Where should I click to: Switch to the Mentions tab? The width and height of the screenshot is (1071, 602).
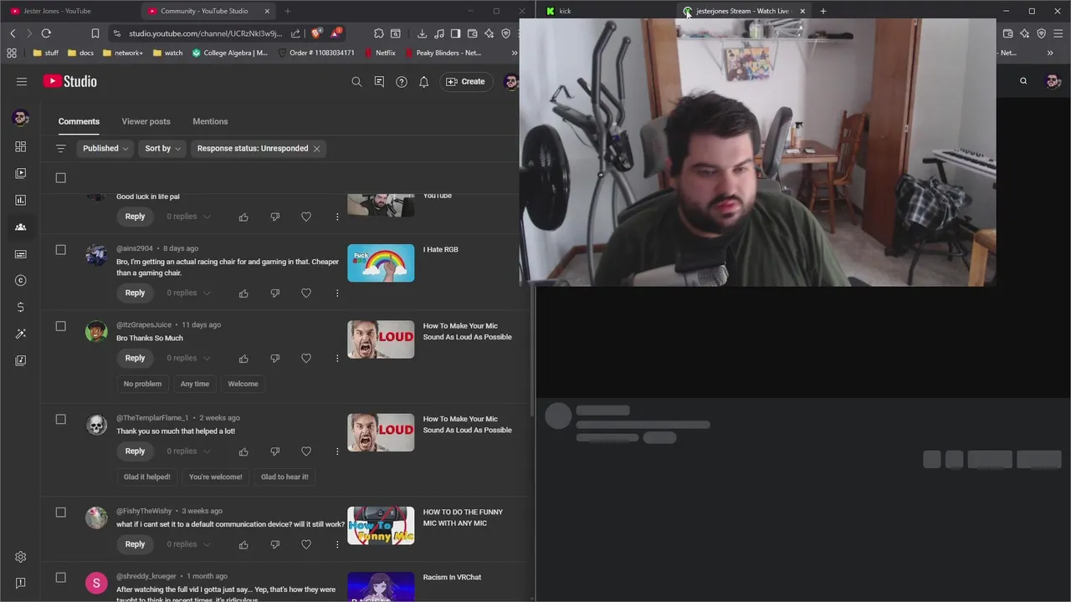coord(210,121)
